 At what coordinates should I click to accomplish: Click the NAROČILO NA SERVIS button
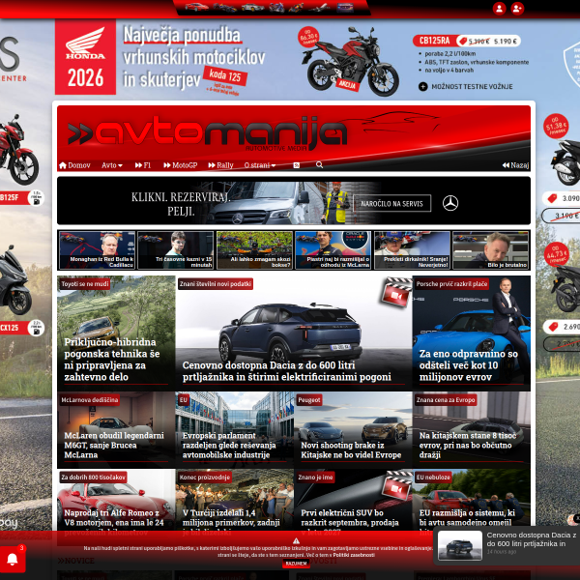click(391, 203)
